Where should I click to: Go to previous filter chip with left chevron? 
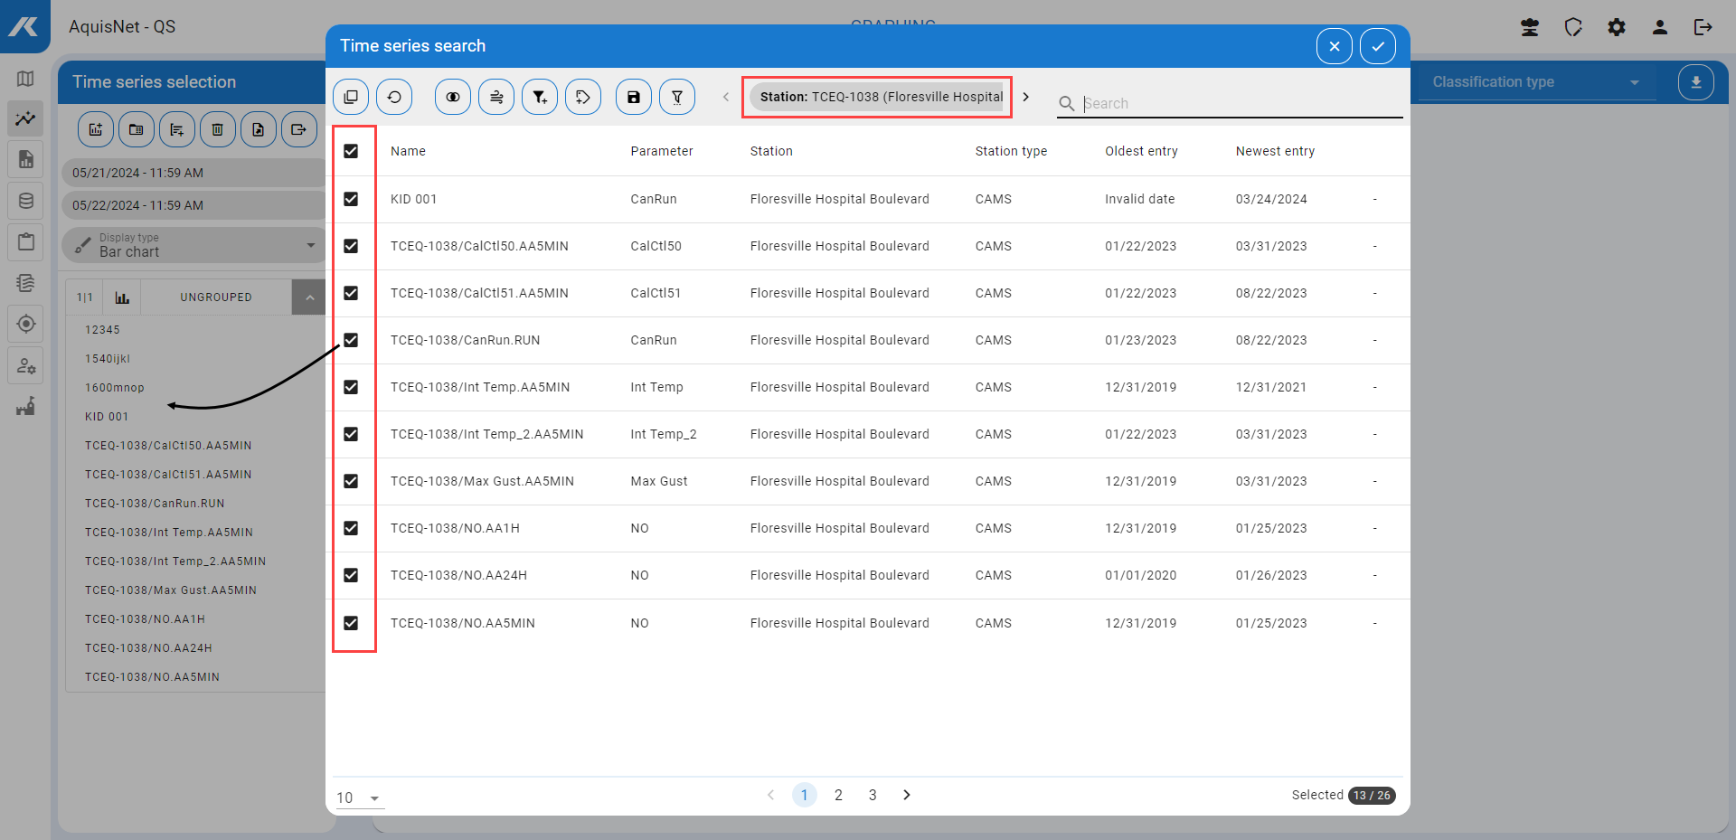725,97
